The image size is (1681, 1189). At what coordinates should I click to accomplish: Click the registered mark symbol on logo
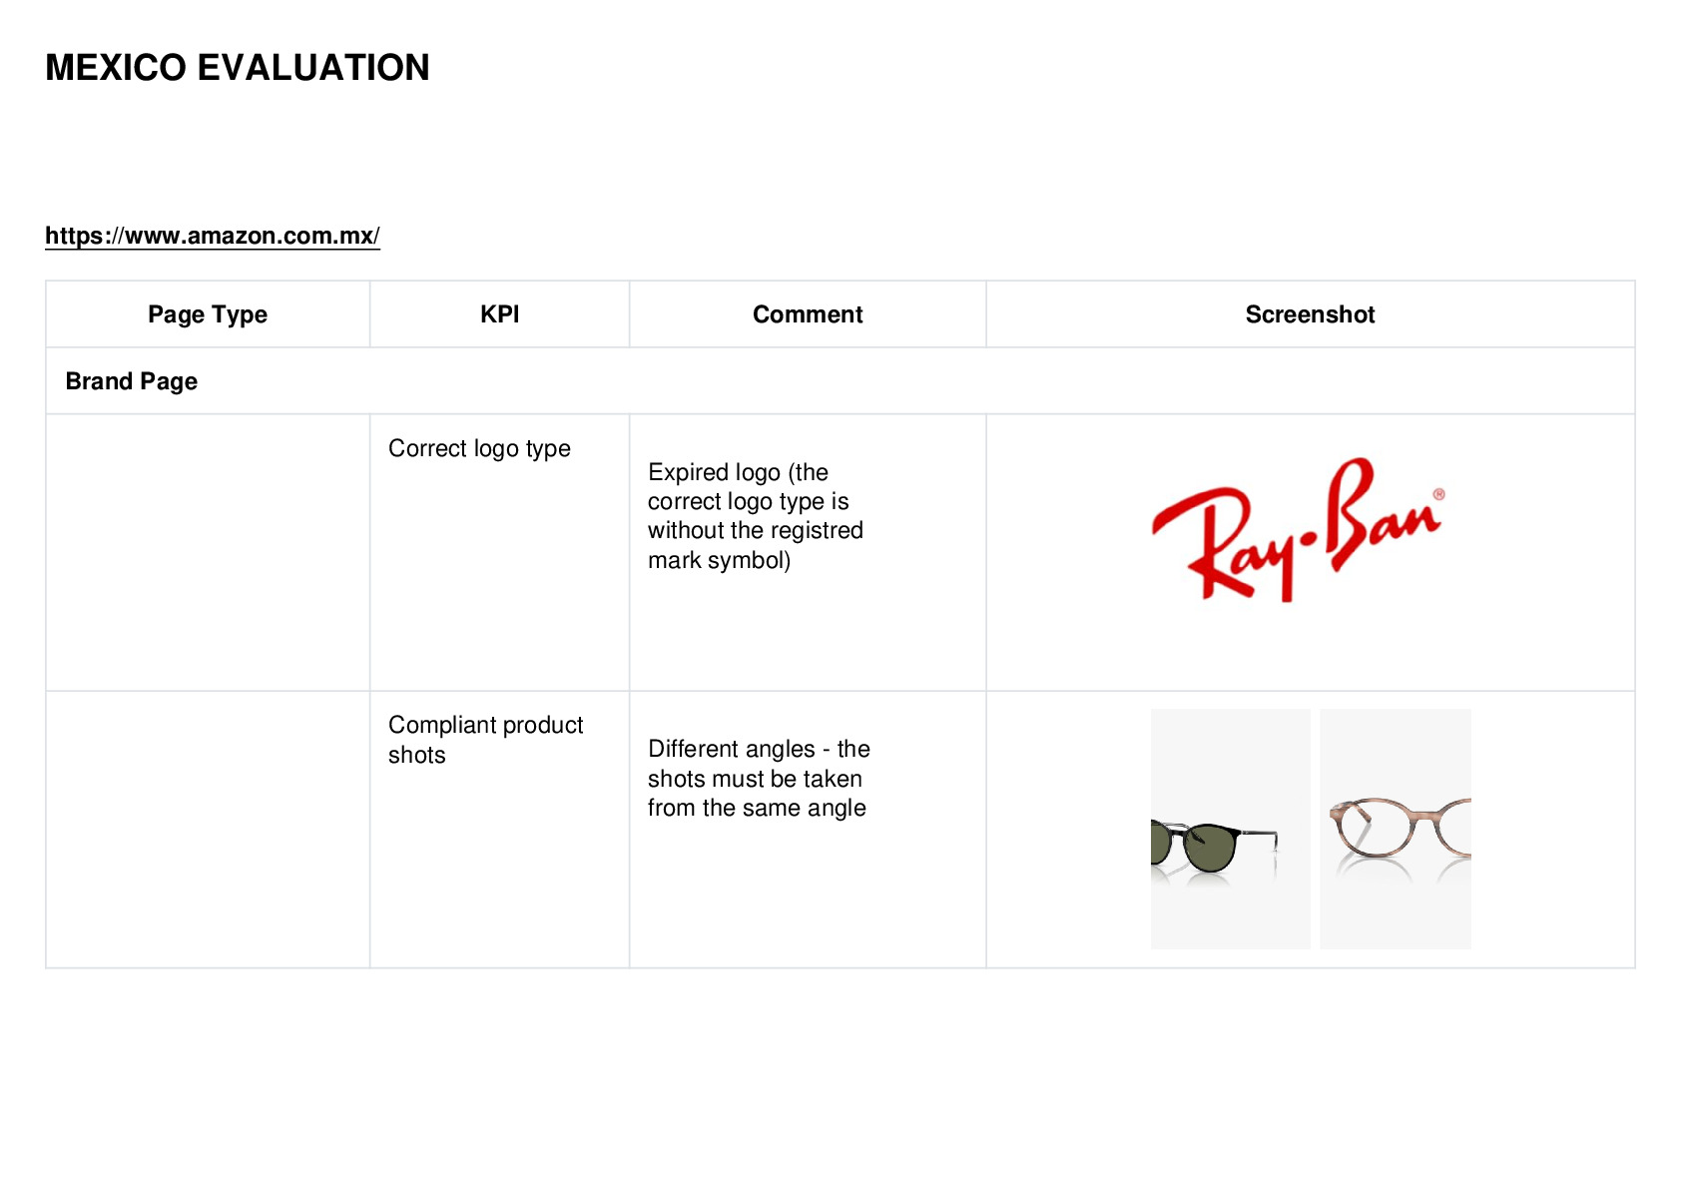[1438, 494]
